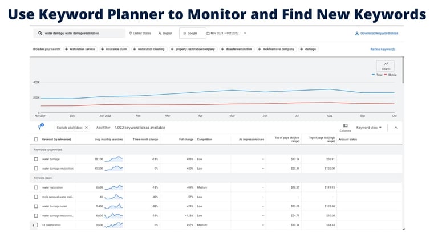Toggle the Total series in legend
434x233 pixels.
[x=377, y=75]
